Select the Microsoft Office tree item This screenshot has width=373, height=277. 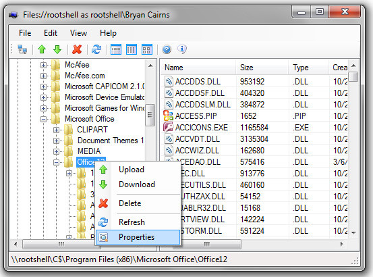[90, 119]
